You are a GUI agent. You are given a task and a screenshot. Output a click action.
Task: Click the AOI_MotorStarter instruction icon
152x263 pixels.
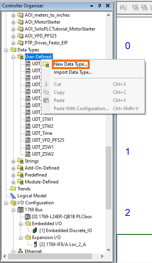click(20, 22)
